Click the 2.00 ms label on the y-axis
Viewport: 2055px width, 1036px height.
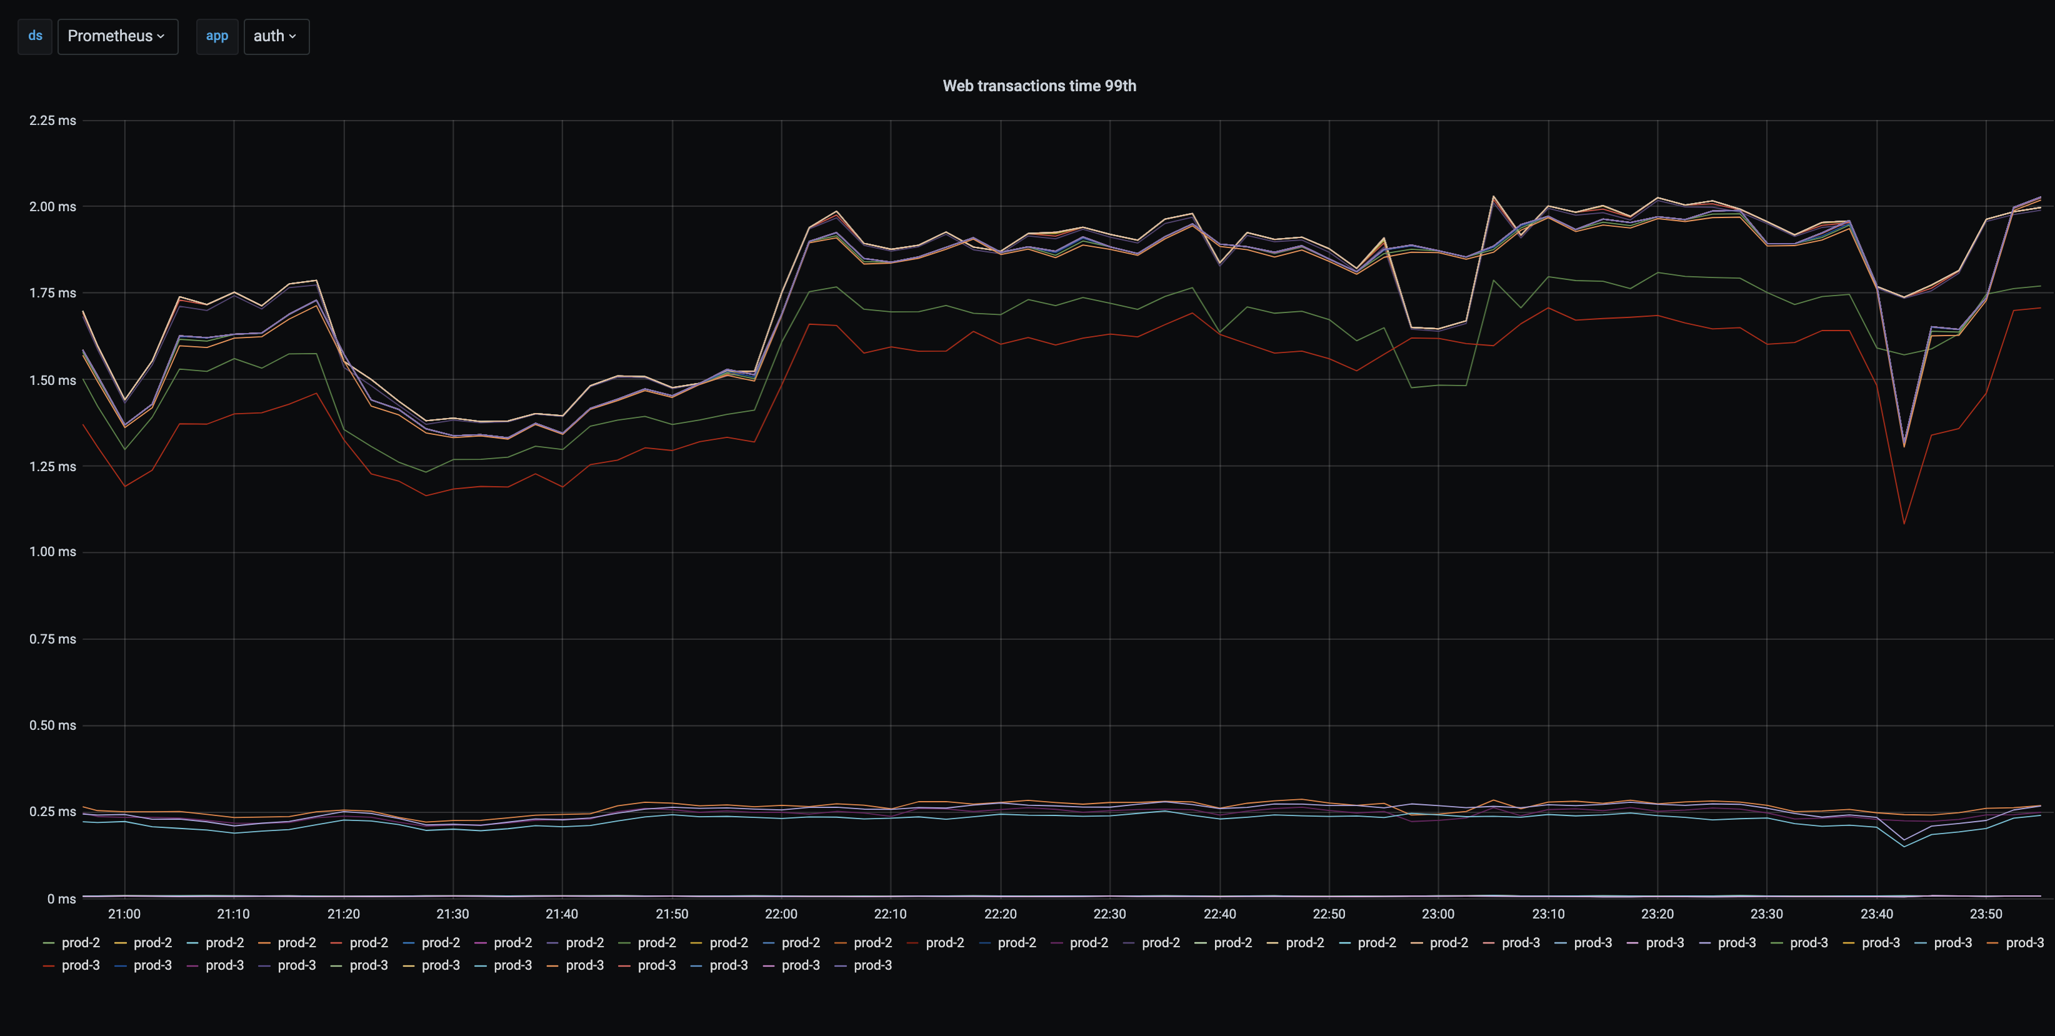click(x=52, y=207)
